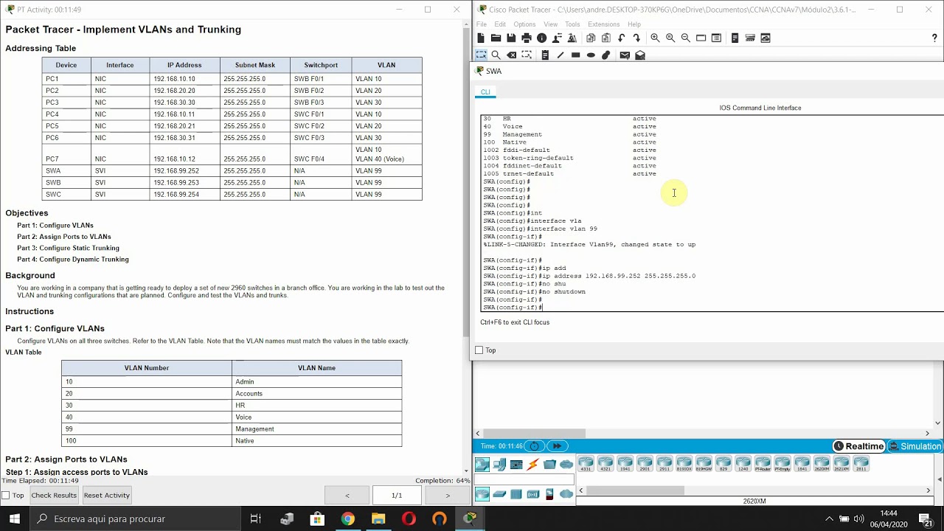Choose the Draw Ellipse tool
Viewport: 944px width, 531px height.
(591, 55)
